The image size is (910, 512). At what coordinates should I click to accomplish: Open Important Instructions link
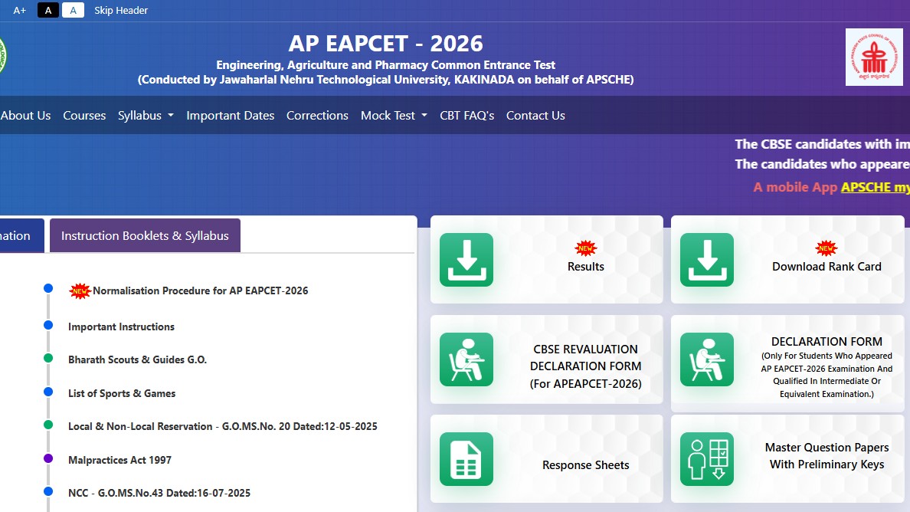pyautogui.click(x=121, y=327)
